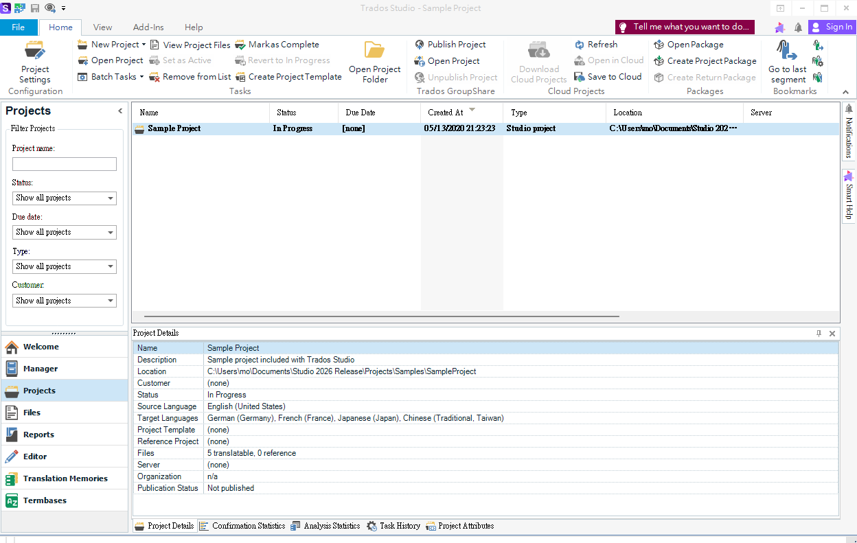
Task: Click Open Package
Action: point(689,45)
